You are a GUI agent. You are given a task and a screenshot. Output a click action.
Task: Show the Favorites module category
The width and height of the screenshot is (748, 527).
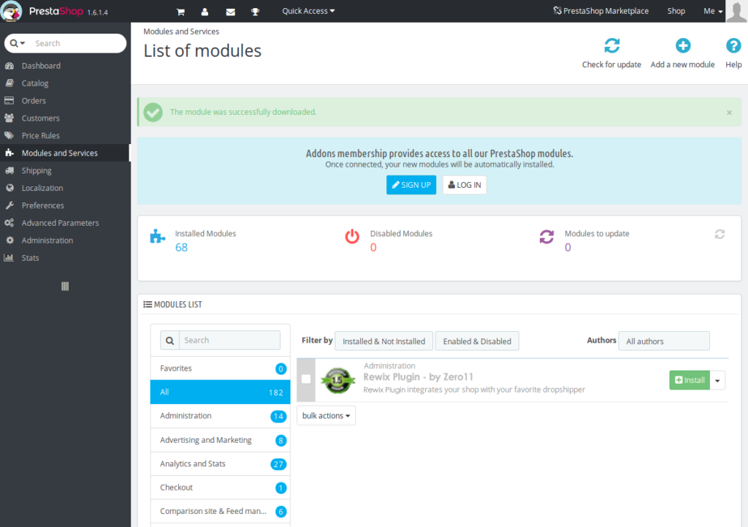pyautogui.click(x=221, y=368)
